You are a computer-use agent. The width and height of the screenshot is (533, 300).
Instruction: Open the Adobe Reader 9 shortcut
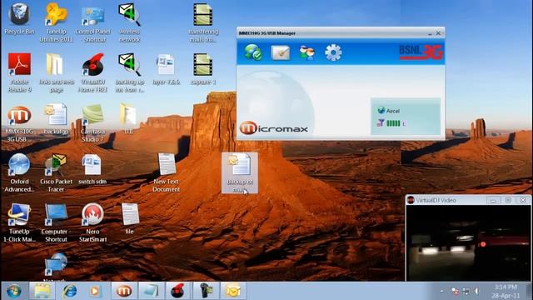pyautogui.click(x=19, y=72)
